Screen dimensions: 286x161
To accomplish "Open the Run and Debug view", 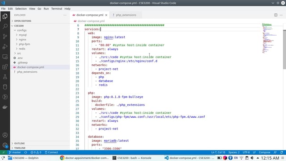I will 5,46.
